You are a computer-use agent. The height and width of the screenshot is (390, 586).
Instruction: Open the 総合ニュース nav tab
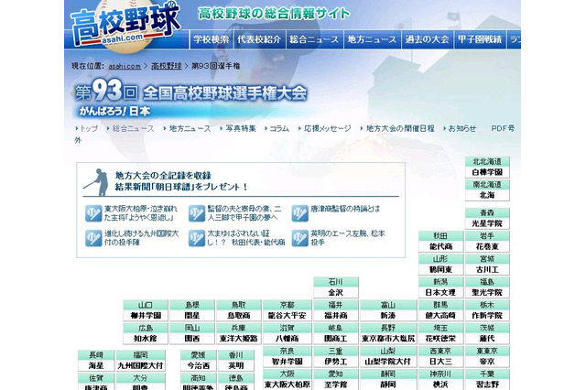pos(314,39)
